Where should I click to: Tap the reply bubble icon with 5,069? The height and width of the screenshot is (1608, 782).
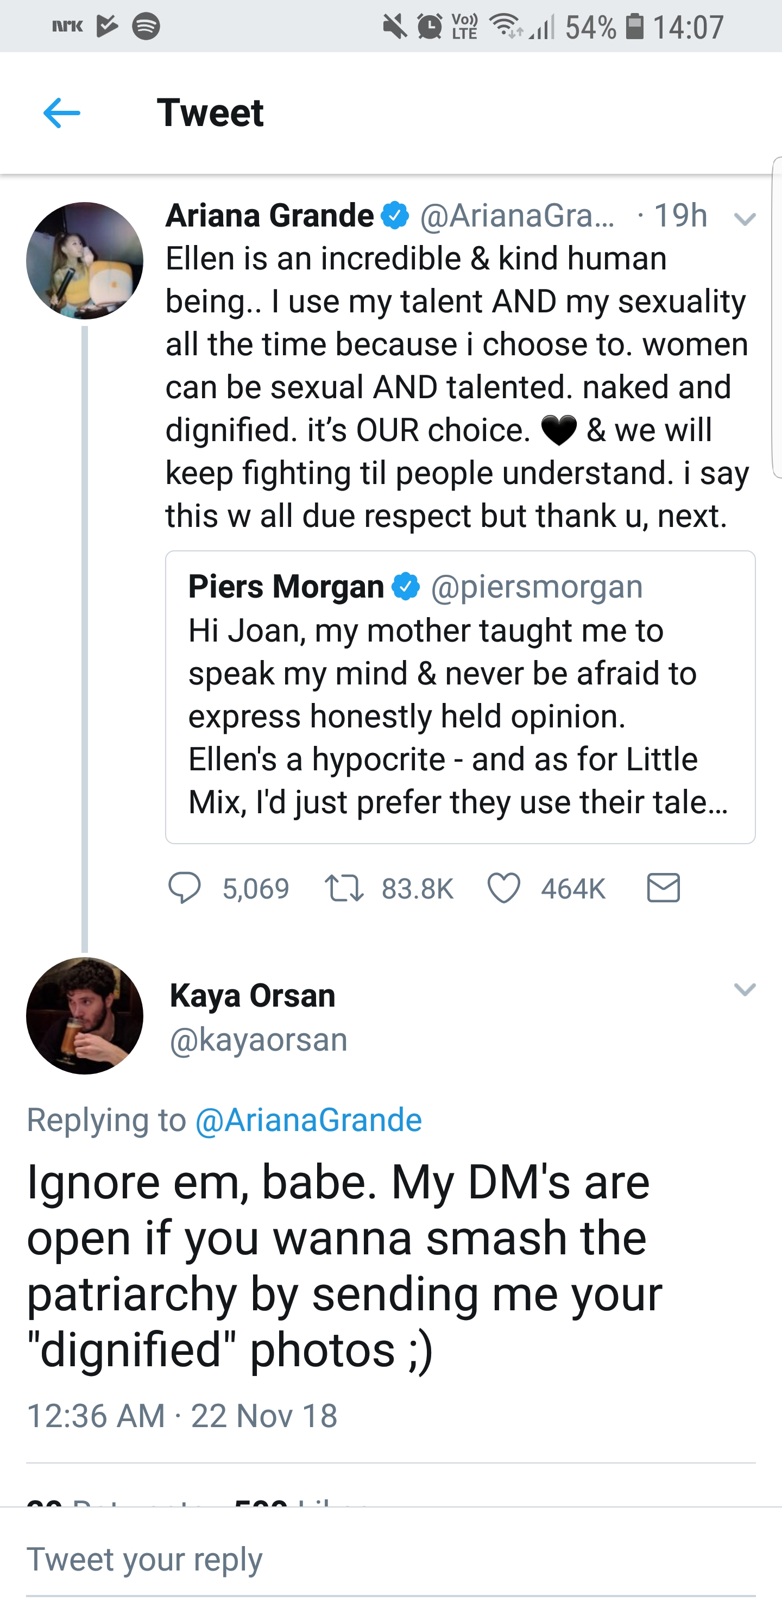click(x=184, y=888)
